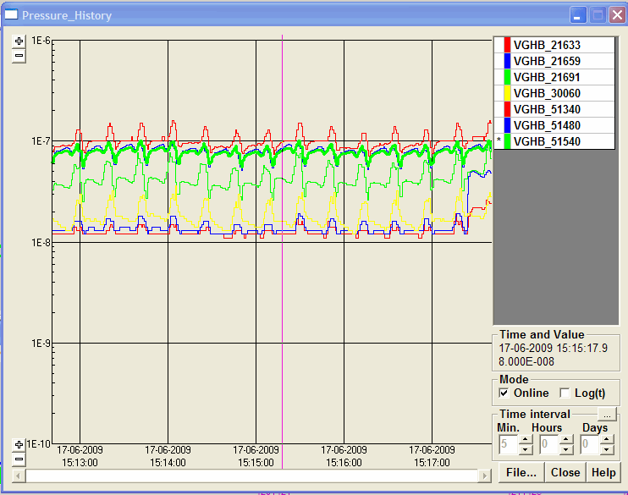Select VGHB_51540 gauge entry

coord(554,141)
